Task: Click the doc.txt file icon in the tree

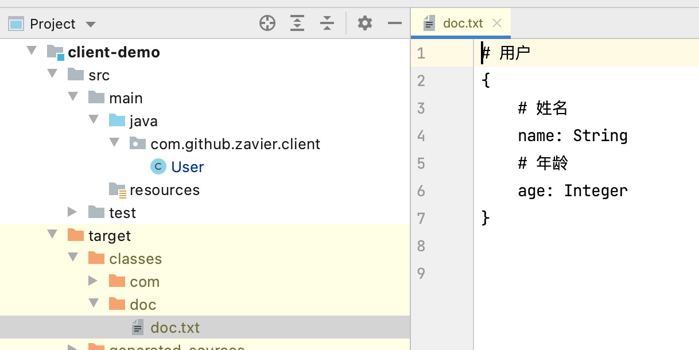Action: pyautogui.click(x=138, y=328)
